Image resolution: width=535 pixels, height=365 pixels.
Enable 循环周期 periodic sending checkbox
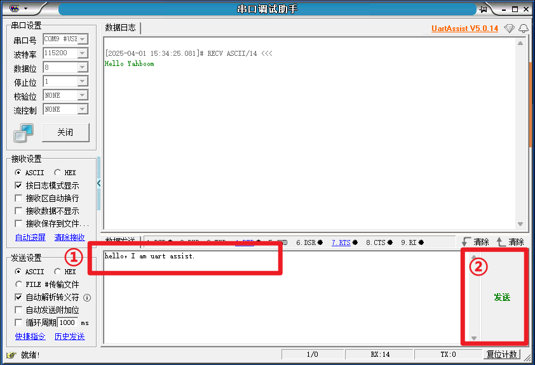click(x=19, y=322)
